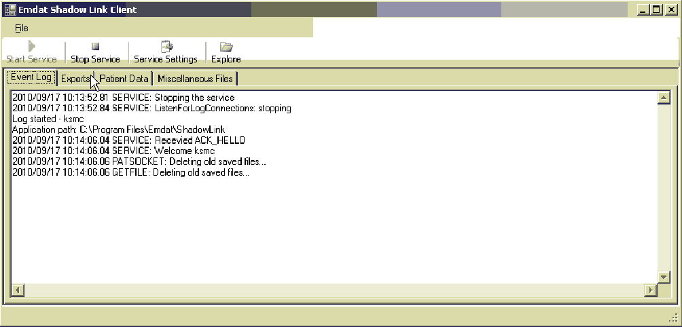Open Service Settings via its notepad icon
Image resolution: width=682 pixels, height=327 pixels.
coord(166,46)
